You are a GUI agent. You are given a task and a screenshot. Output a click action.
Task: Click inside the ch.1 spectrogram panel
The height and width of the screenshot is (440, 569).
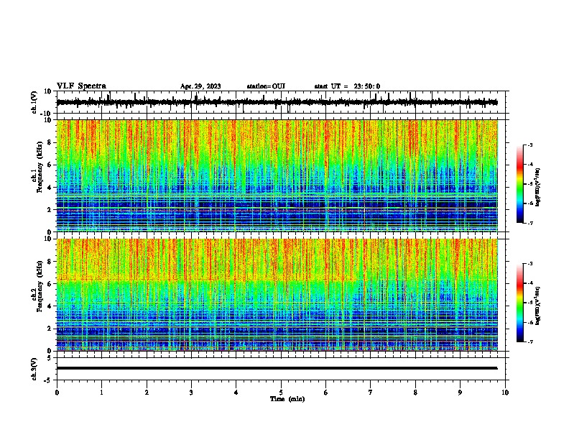(277, 175)
